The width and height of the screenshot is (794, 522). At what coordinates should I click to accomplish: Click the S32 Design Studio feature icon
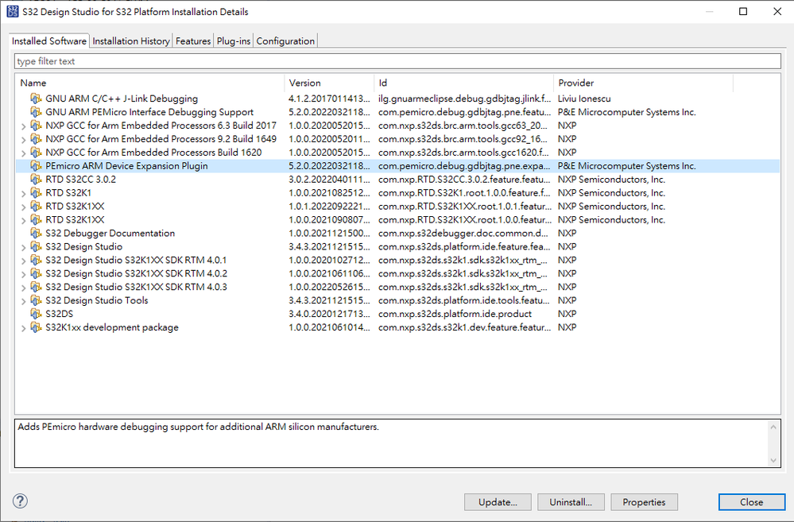click(x=36, y=246)
